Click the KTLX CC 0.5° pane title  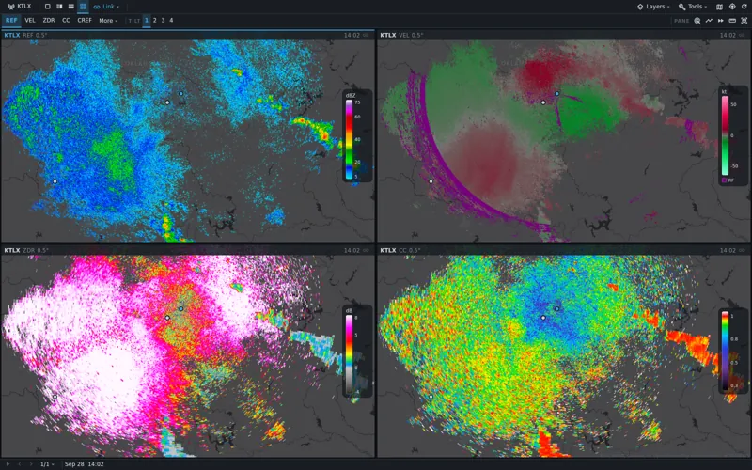[400, 250]
